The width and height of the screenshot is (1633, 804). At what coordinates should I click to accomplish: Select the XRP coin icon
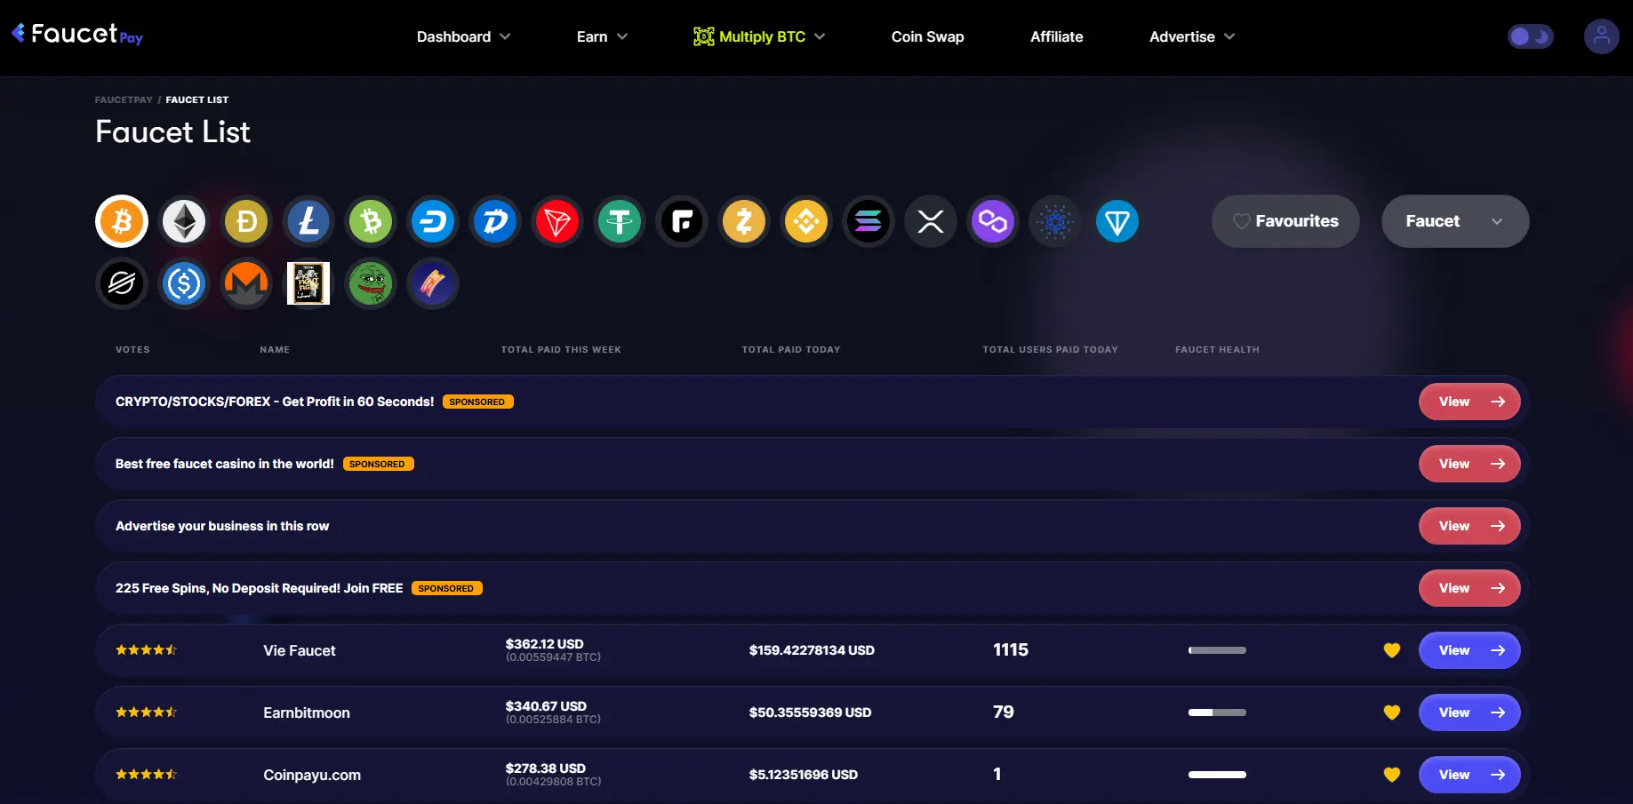click(931, 221)
